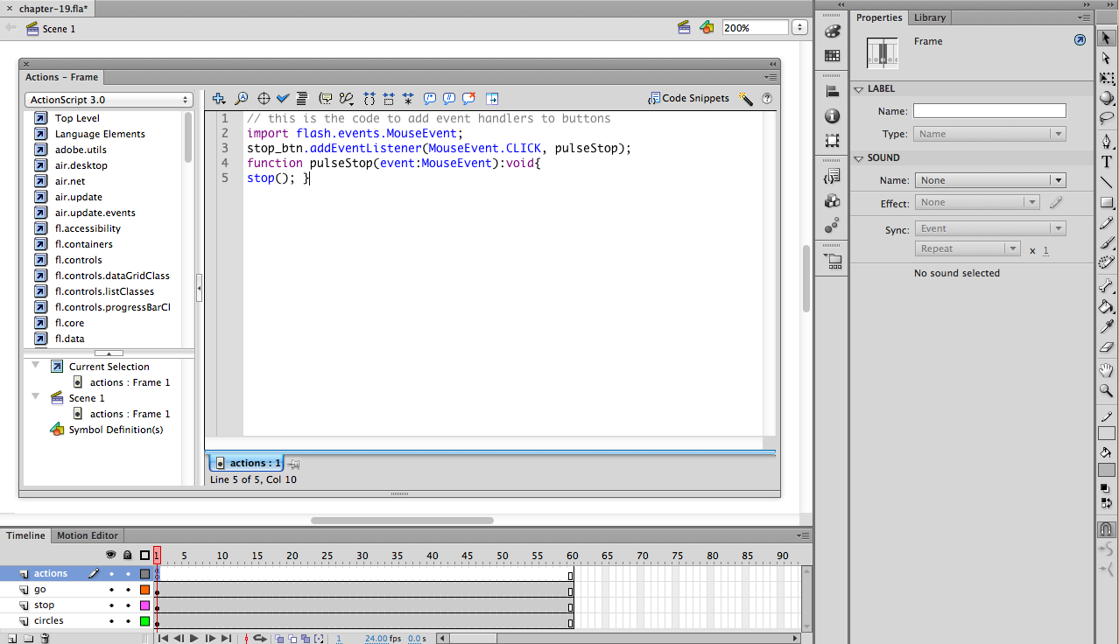
Task: Check syntax in the Actions panel
Action: coord(282,98)
